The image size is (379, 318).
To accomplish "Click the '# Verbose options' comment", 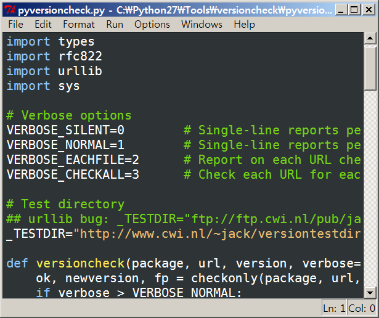I will tap(68, 115).
